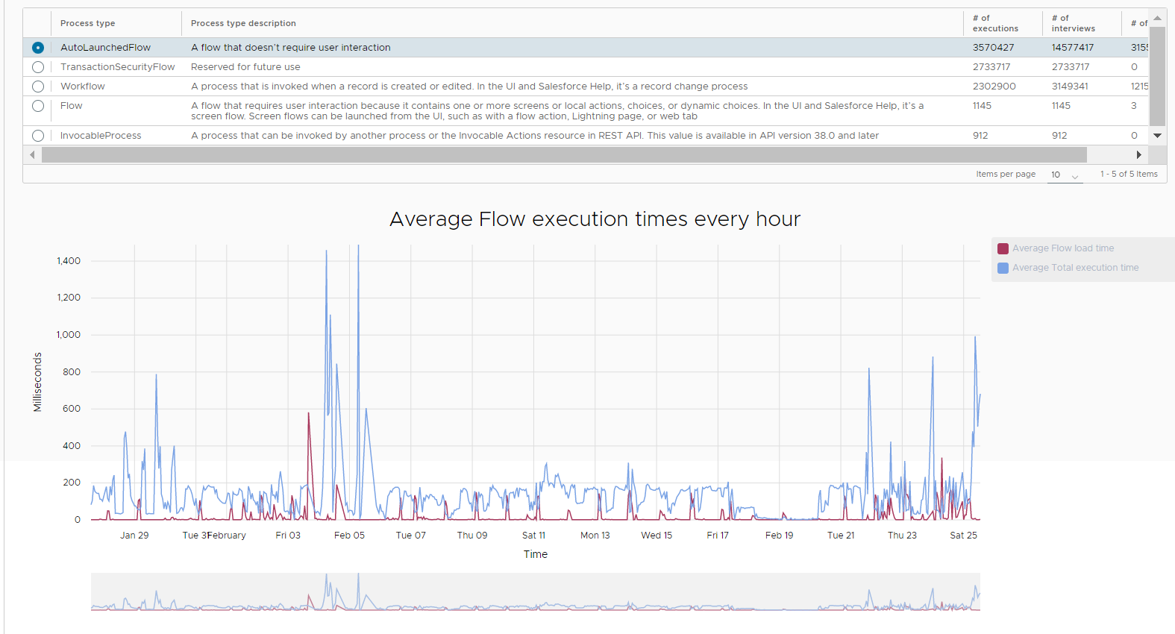The width and height of the screenshot is (1175, 634).
Task: Select the AutoLaunchedFlow radio button
Action: tap(38, 48)
